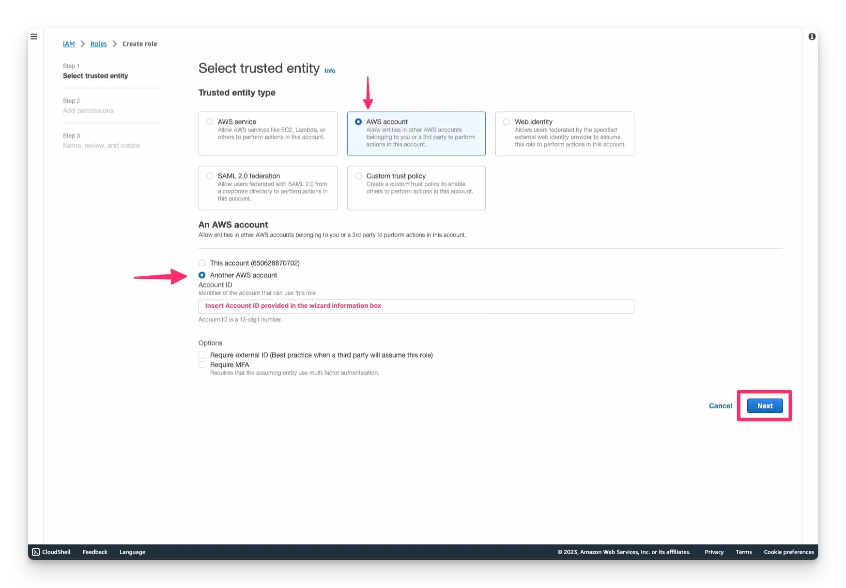Click Info next to Select trusted entity

(330, 71)
